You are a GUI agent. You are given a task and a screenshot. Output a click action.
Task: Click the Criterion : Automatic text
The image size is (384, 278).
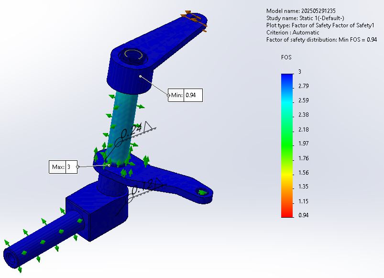(x=292, y=32)
